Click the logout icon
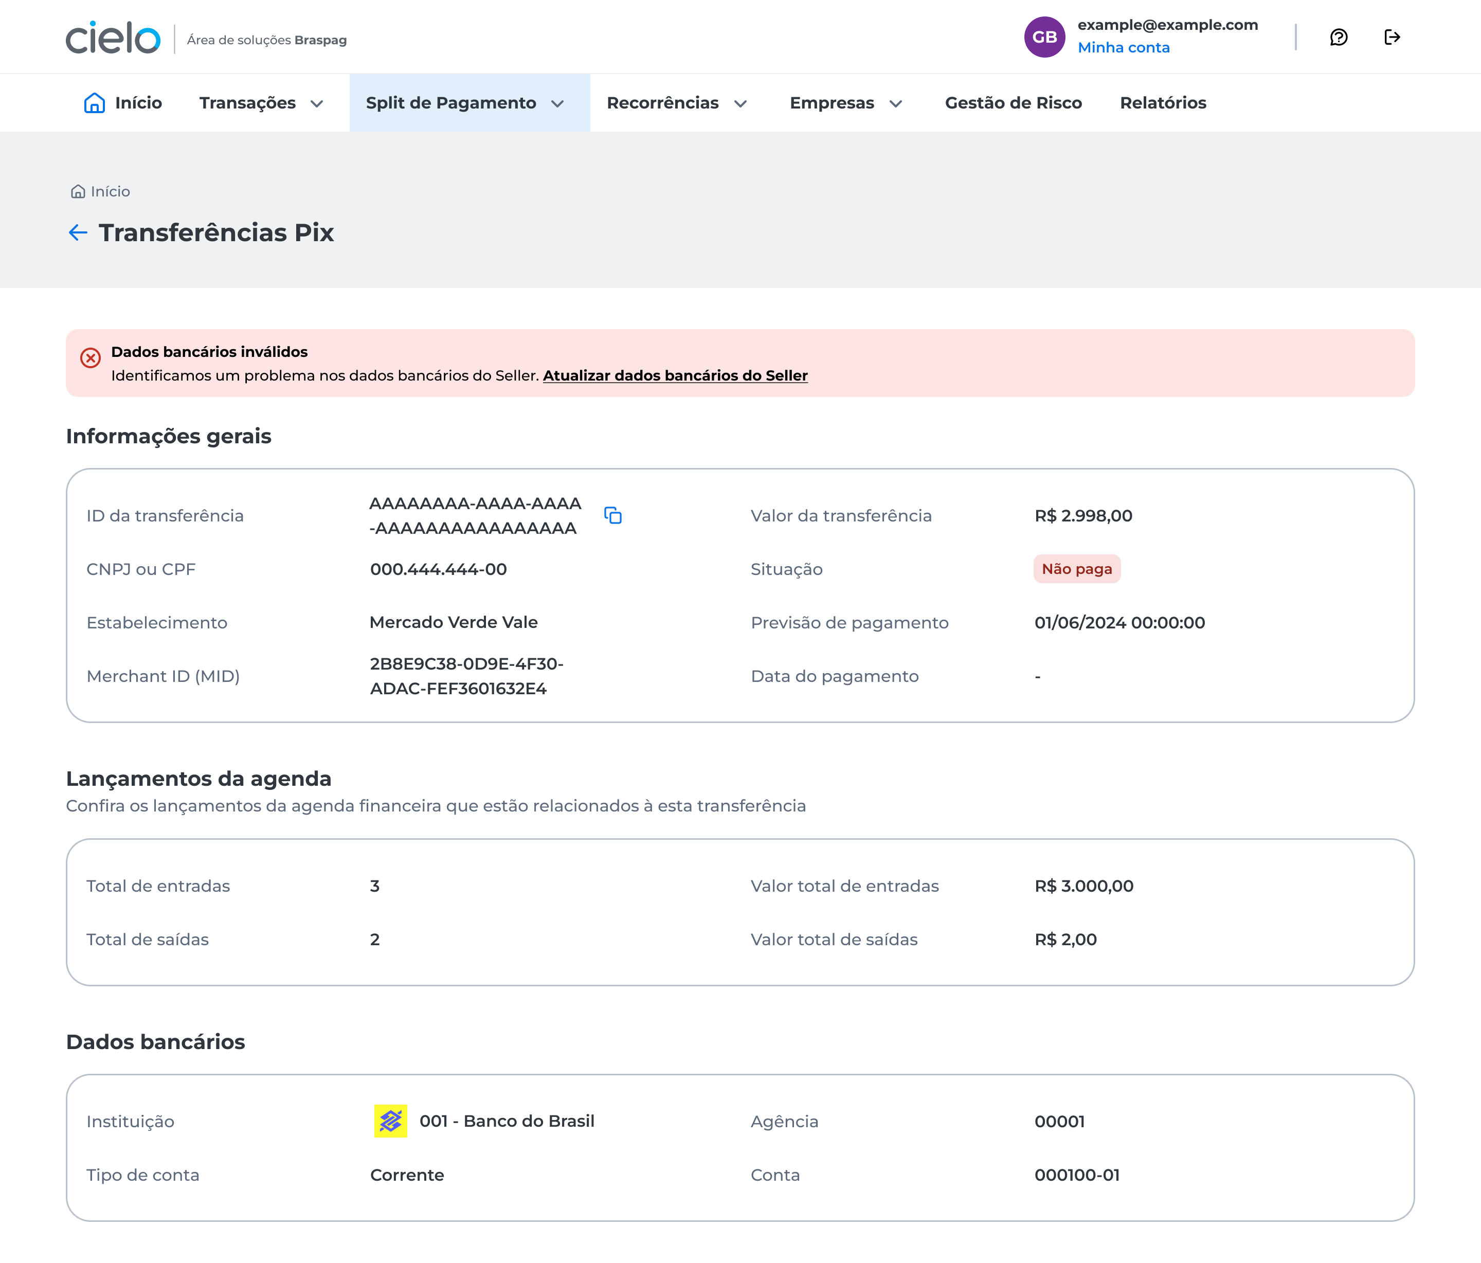1481x1263 pixels. [1392, 37]
